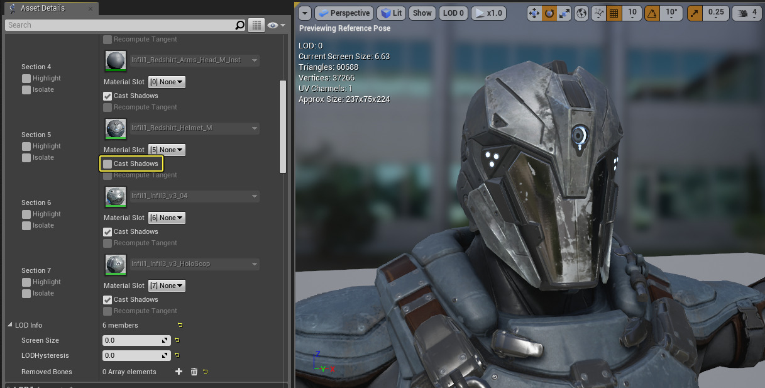Toggle rotation snap angle icon

click(652, 13)
